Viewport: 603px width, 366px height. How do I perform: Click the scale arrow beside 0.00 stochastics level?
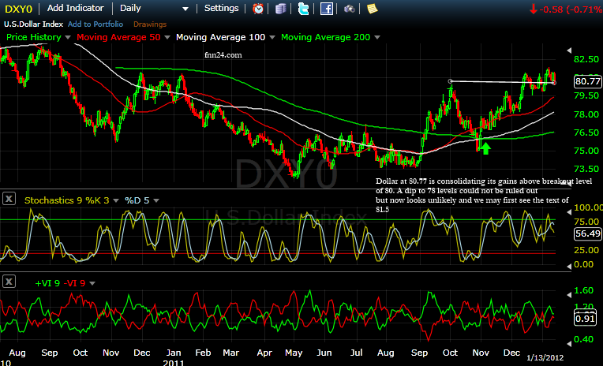tap(570, 266)
